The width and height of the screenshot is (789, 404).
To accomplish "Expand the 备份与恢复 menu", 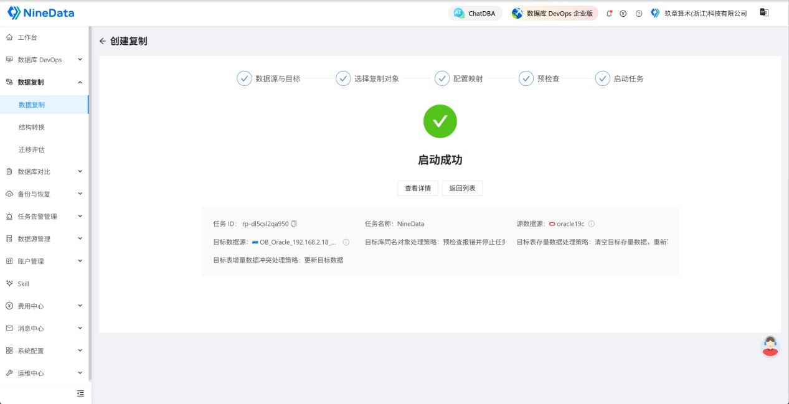I will [x=44, y=194].
